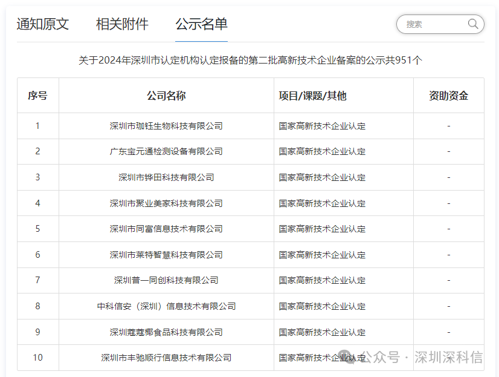499x377 pixels.
Task: Click 国家高新技术企业认定 for 深圳市莱特智慧
Action: click(322, 255)
